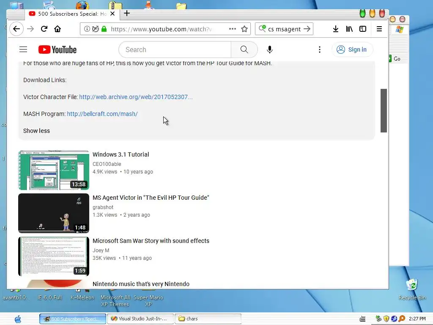Open the web.archive.org Victor Character File link
Screen dimensions: 433x325
[136, 97]
